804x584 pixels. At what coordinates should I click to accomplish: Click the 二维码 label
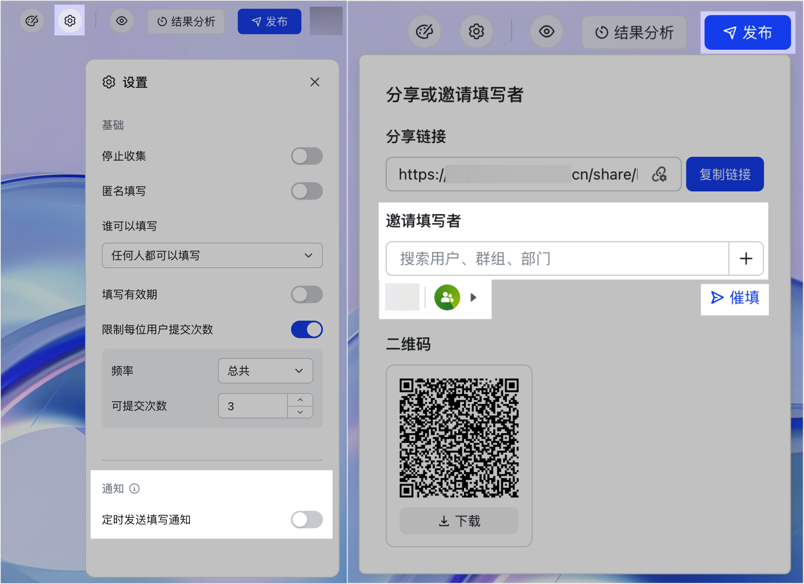pos(408,344)
